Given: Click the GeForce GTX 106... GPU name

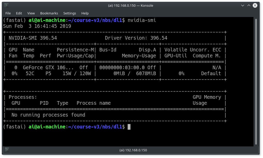Looking at the screenshot, I should pos(48,68).
